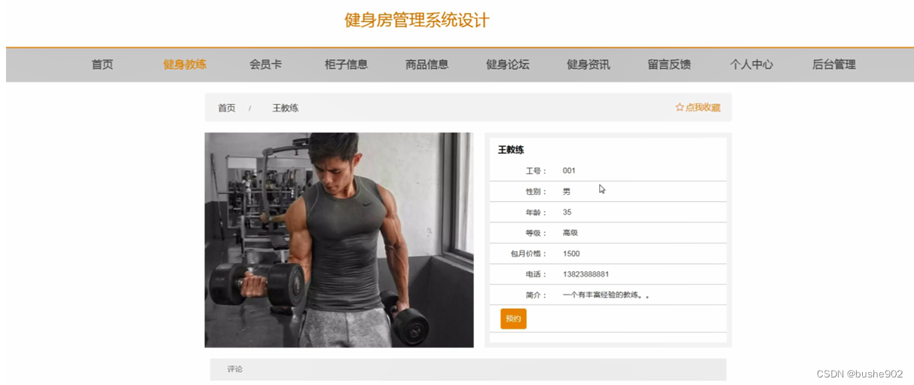Select the 健身教练 navigation tab

pyautogui.click(x=185, y=65)
